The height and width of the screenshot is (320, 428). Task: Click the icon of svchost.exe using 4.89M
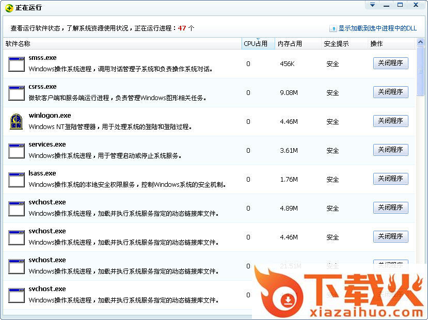click(17, 209)
